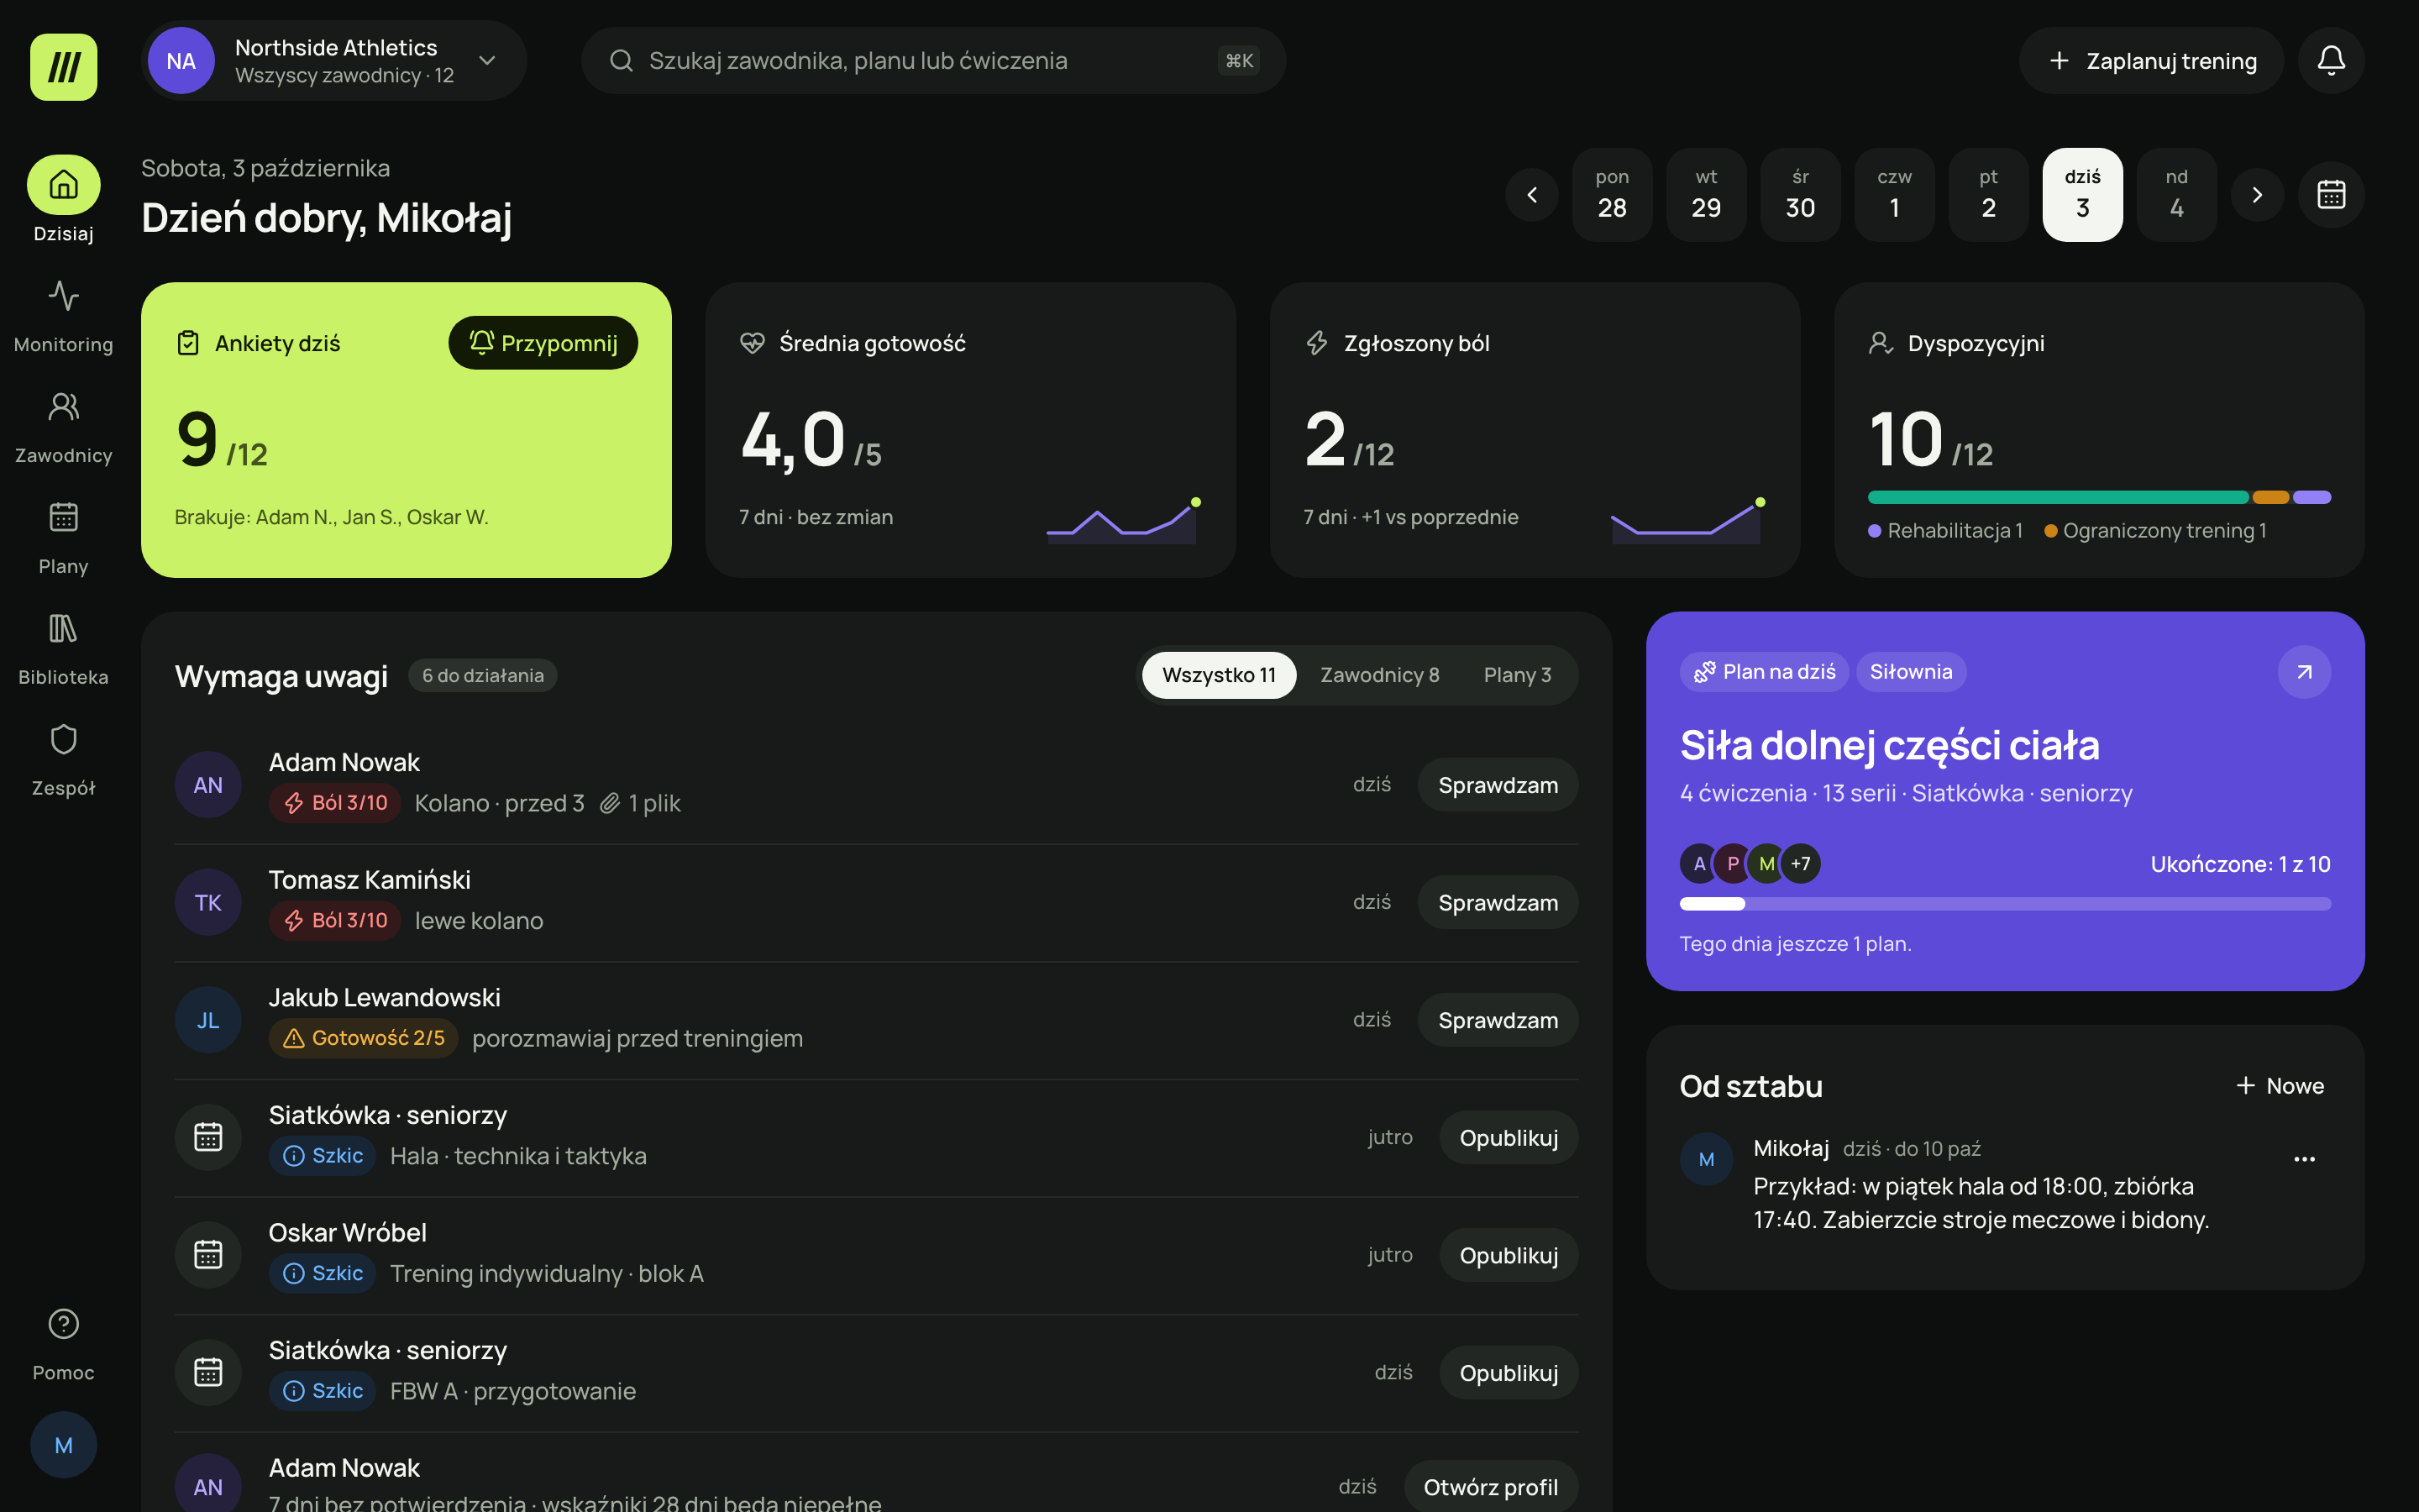This screenshot has width=2419, height=1512.
Task: Expand the Northside Athletics team dropdown
Action: point(335,61)
